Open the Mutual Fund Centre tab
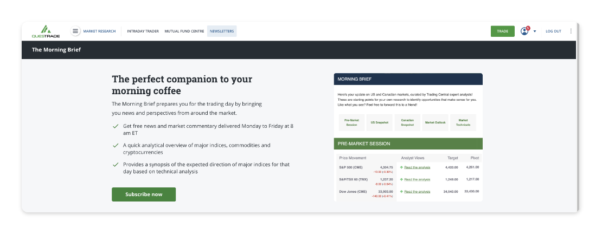This screenshot has width=602, height=234. coord(184,31)
